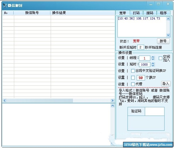This screenshot has width=174, height=148.
Task: Increase the 线程 thread count
Action: (x=153, y=57)
